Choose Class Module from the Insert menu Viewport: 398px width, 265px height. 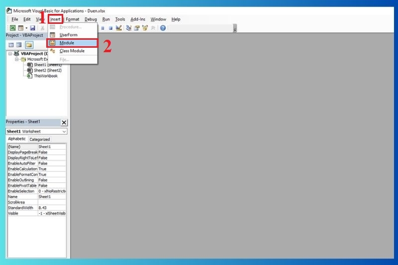[x=73, y=51]
